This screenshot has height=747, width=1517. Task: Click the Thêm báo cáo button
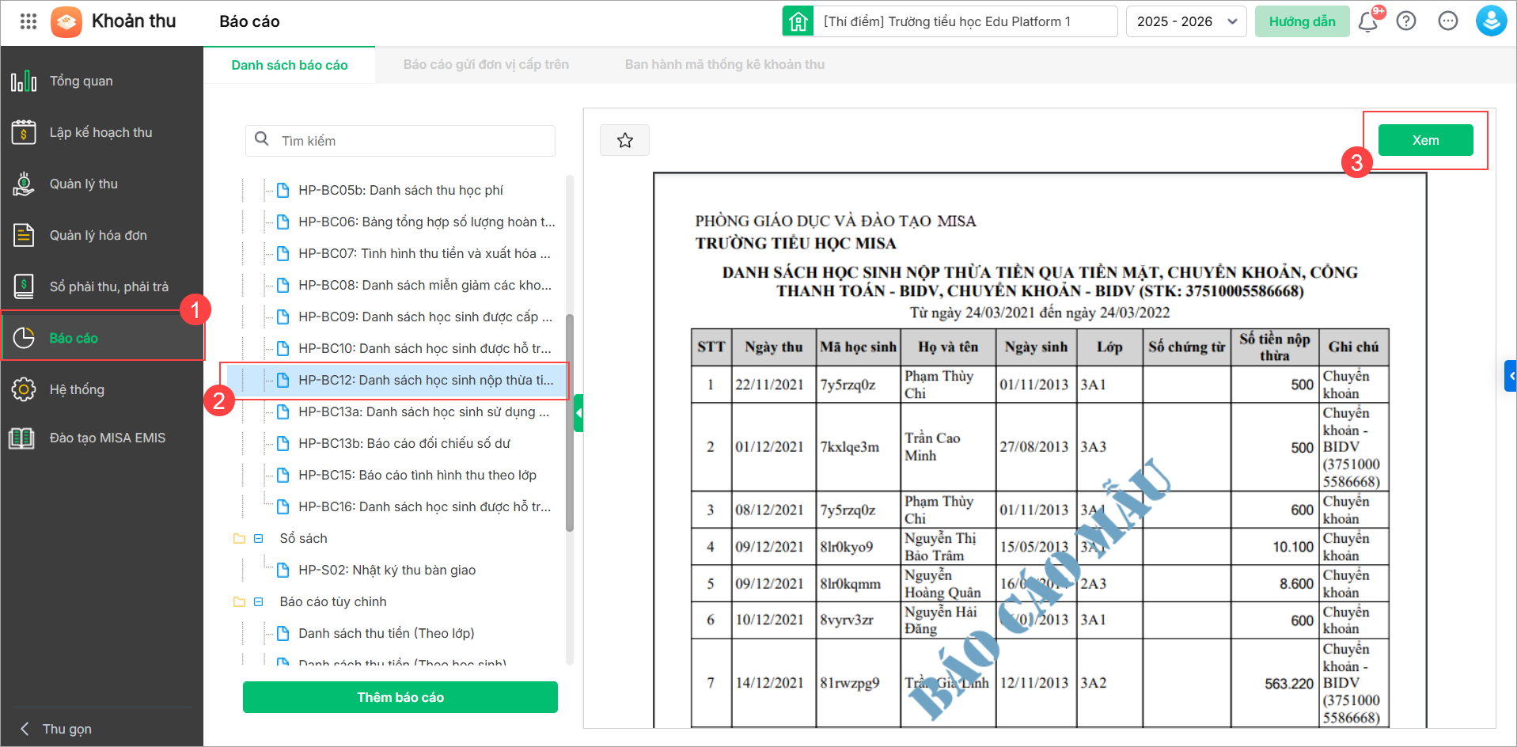point(400,697)
